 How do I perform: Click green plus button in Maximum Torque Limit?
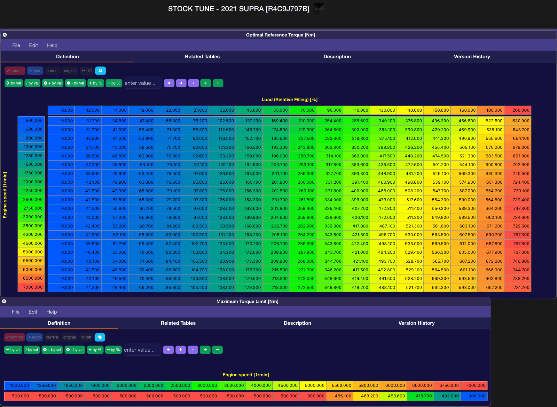click(x=205, y=350)
